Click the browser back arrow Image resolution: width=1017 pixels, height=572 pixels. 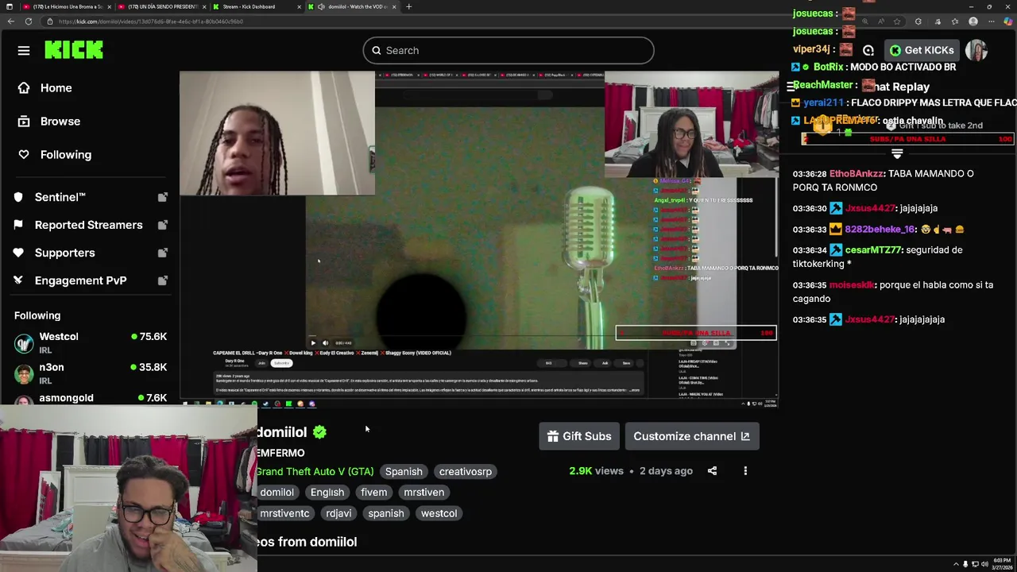(x=10, y=21)
